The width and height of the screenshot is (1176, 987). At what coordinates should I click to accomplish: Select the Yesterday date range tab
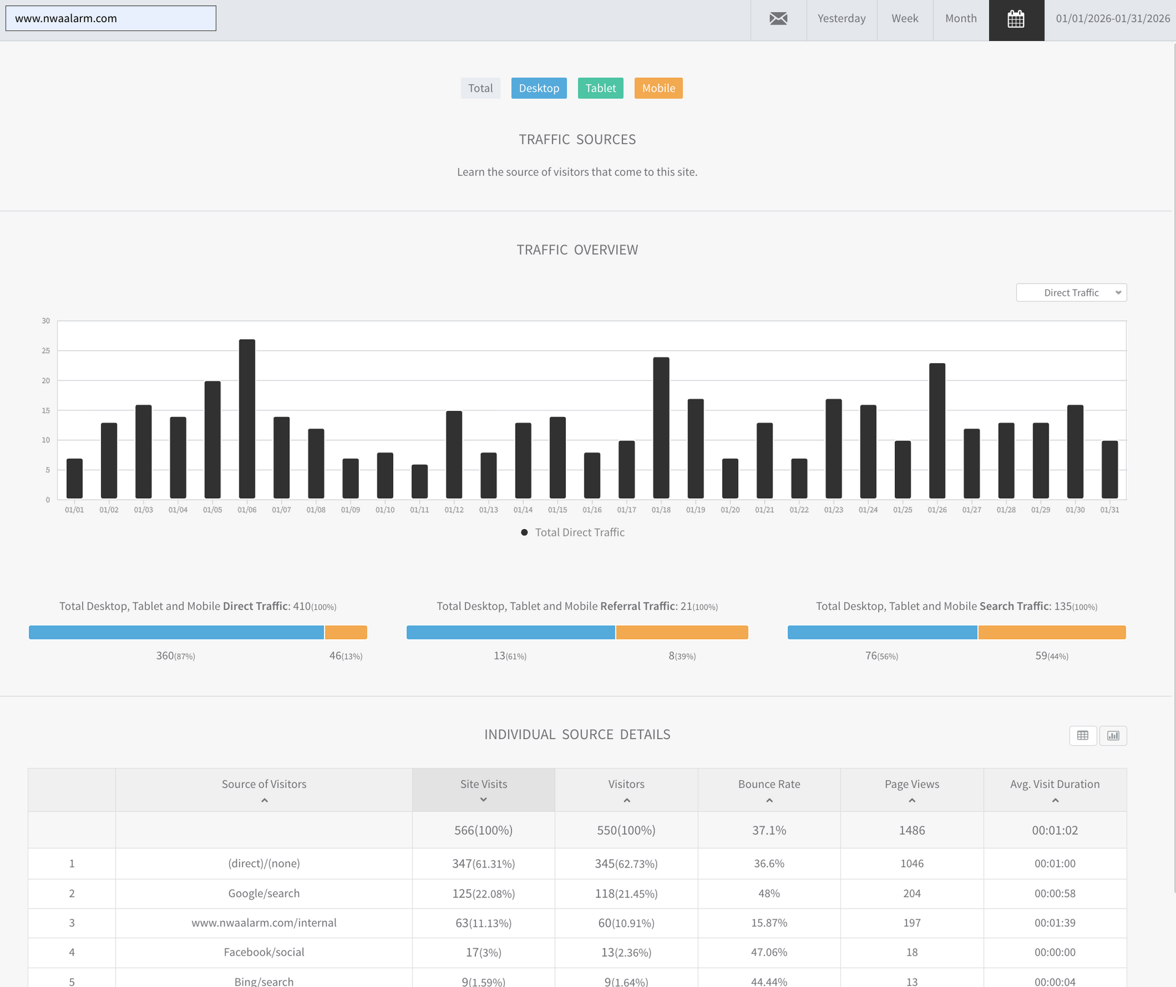841,18
